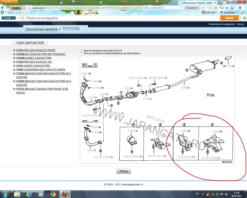Click the @mail.ru logo
This screenshot has width=247, height=198.
[x=9, y=18]
